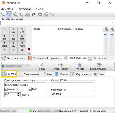The width and height of the screenshot is (115, 113).
Task: Click dial pad key 0
Action: (x=13, y=51)
